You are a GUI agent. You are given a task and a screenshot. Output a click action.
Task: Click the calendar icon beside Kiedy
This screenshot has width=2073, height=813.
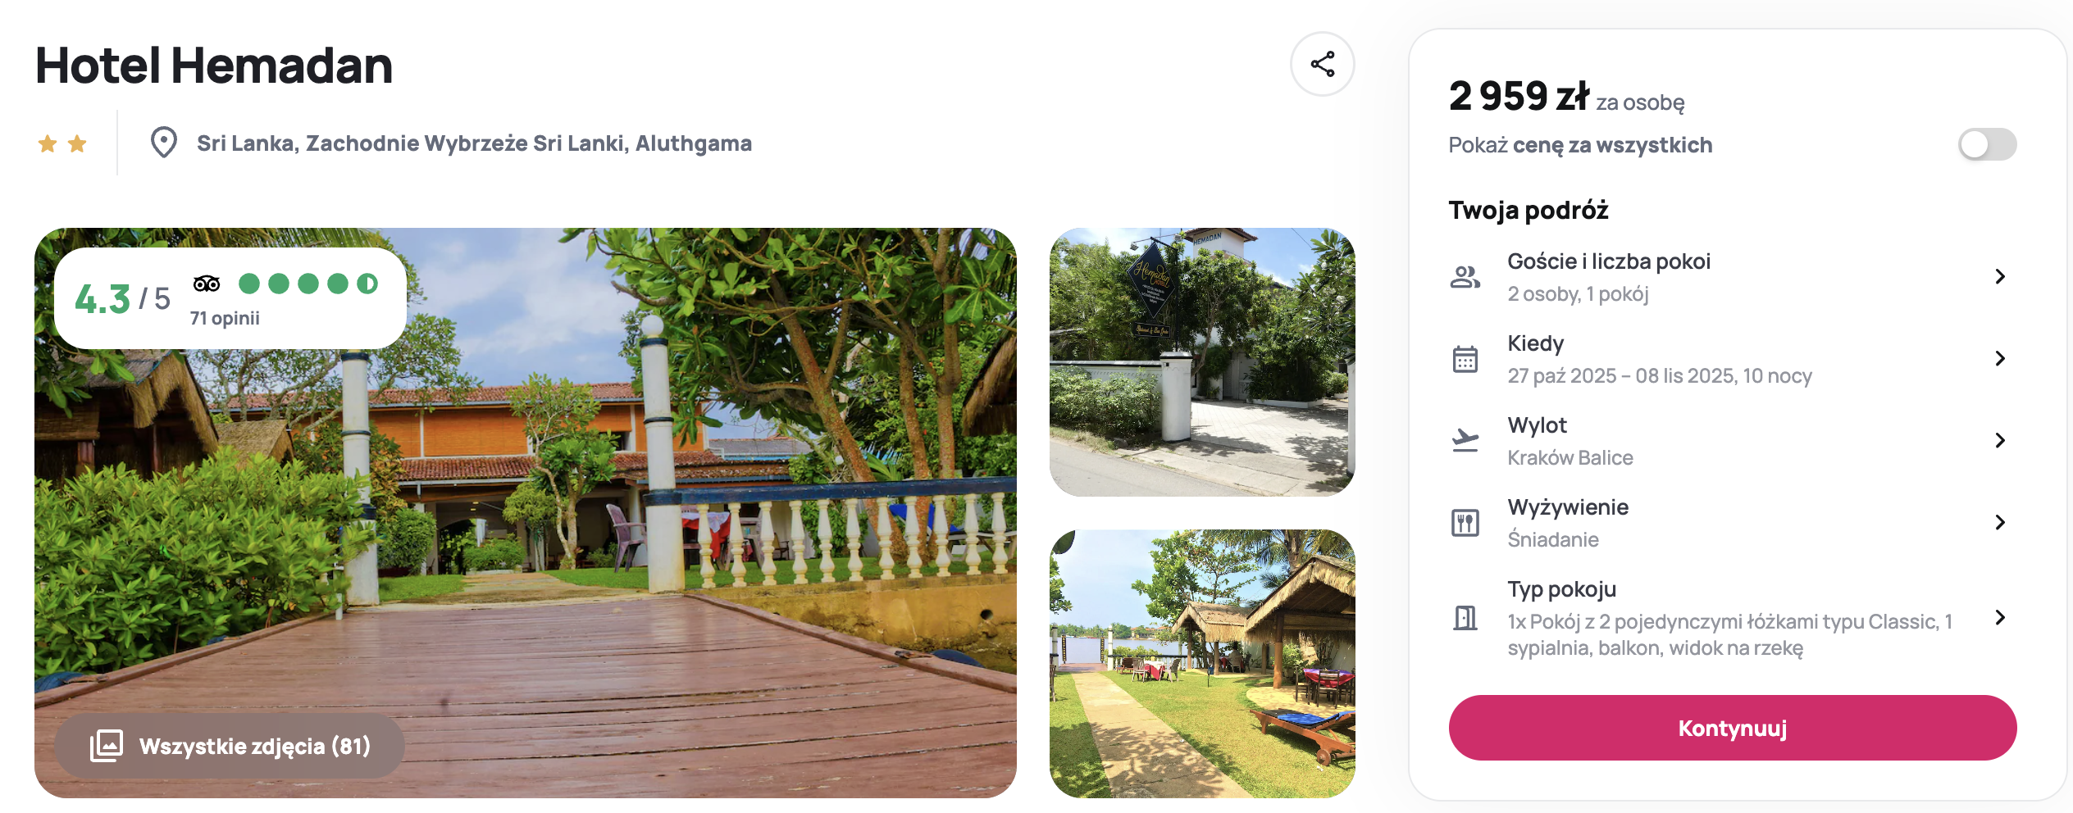point(1465,359)
